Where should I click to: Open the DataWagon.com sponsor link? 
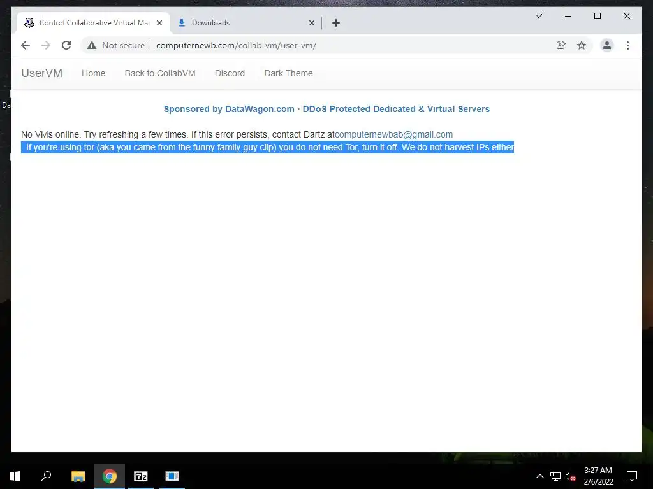(326, 109)
